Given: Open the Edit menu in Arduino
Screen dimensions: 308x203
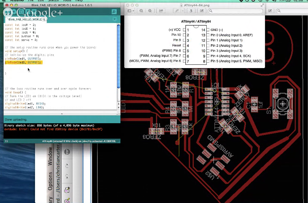Looking at the screenshot, I should coord(41,1).
